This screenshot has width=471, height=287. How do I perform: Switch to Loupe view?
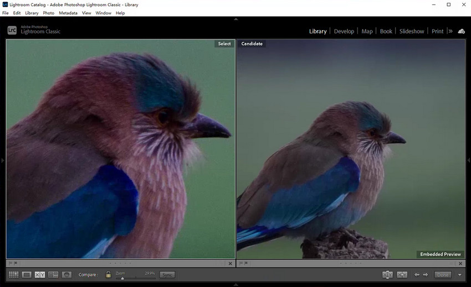pos(27,274)
